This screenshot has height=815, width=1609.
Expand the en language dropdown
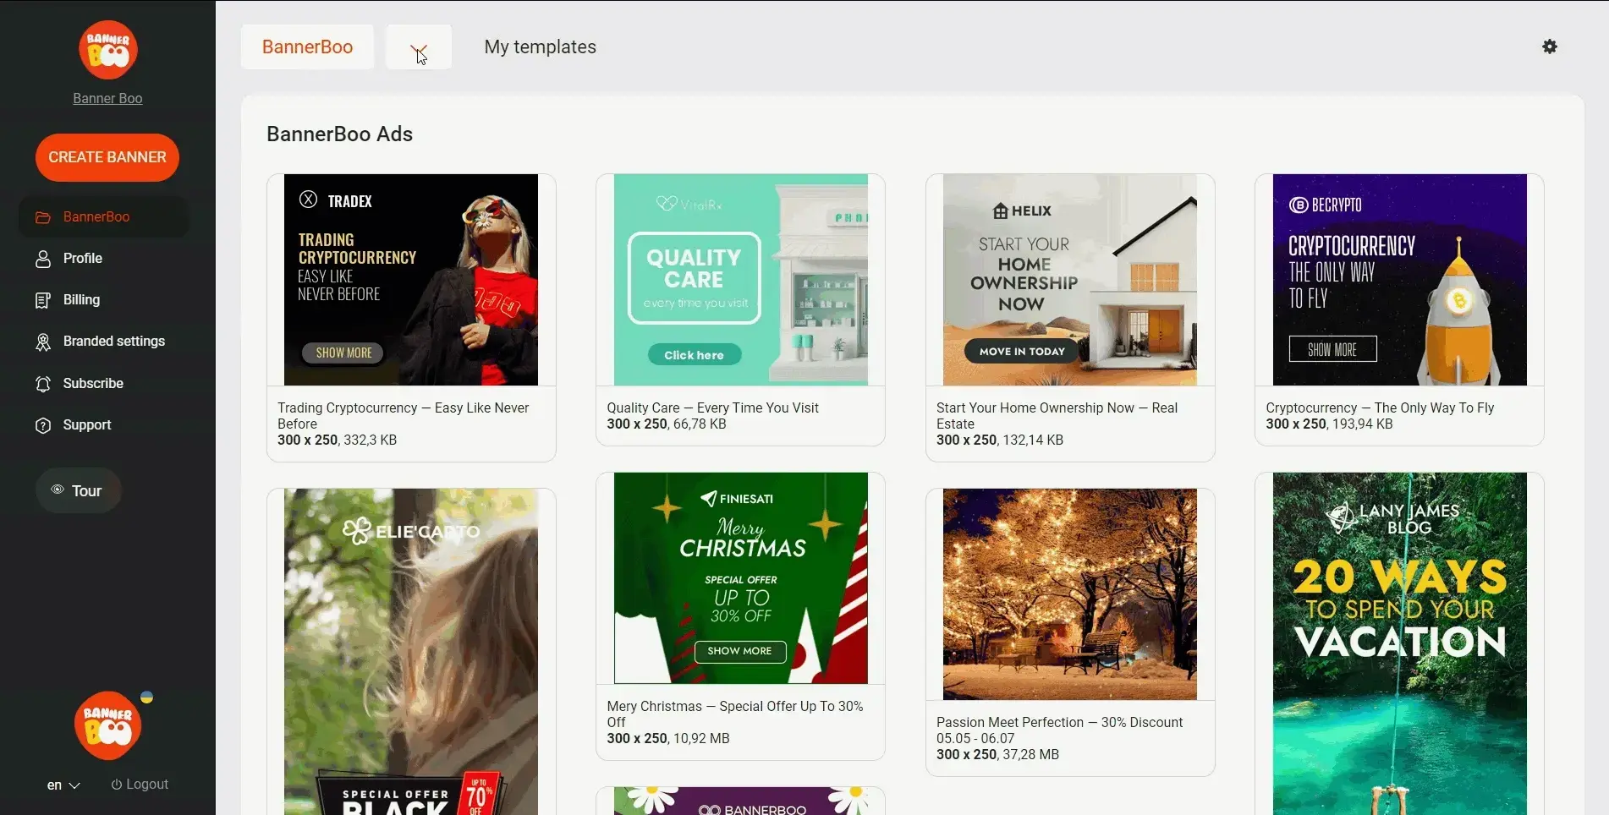63,785
